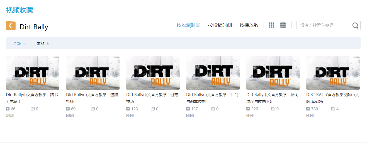Click 刚刚 timestamp under 基础篇 video
The width and height of the screenshot is (367, 143).
click(310, 116)
